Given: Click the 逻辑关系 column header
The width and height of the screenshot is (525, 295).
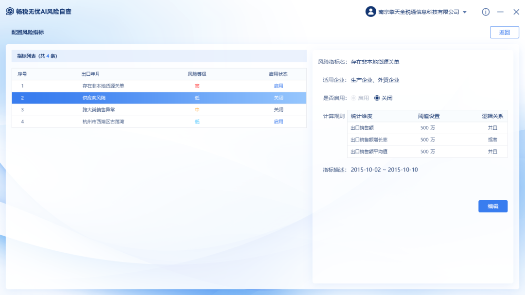Looking at the screenshot, I should pyautogui.click(x=492, y=116).
